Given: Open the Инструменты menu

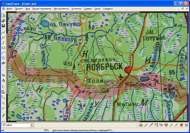Looking at the screenshot, I should [61, 9].
